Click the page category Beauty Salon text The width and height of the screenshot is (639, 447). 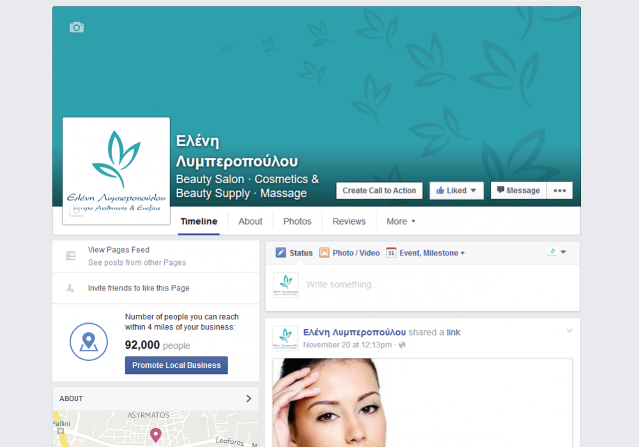[210, 179]
